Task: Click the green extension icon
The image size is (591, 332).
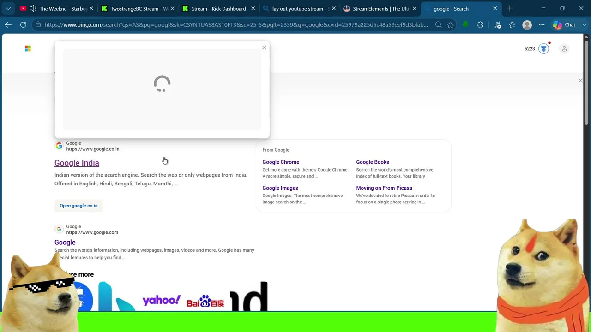Action: [x=465, y=25]
